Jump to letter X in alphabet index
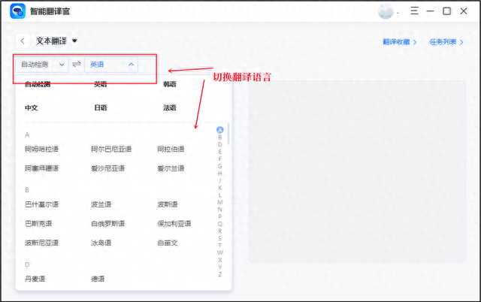 pos(220,260)
